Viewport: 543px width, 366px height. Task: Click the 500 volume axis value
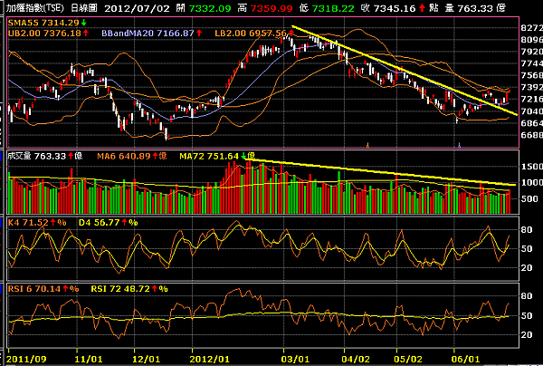click(530, 199)
